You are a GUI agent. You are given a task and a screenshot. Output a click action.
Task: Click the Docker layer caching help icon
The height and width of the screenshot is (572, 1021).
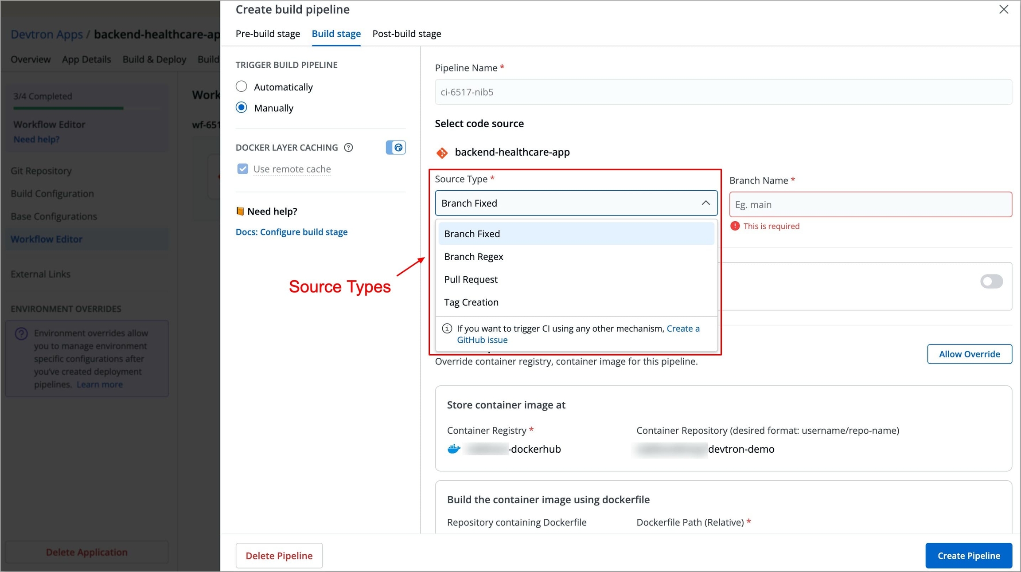click(349, 148)
